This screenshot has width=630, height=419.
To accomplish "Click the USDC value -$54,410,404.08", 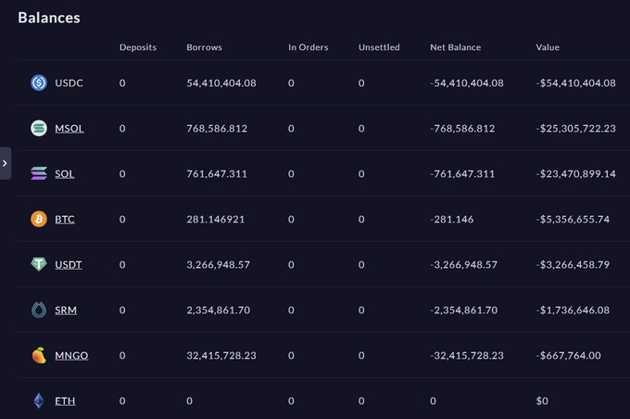I will click(575, 83).
